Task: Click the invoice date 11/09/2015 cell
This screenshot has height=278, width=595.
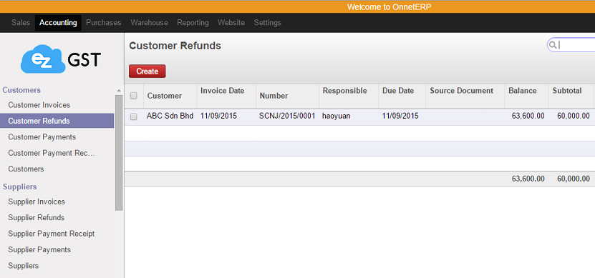Action: click(x=218, y=116)
